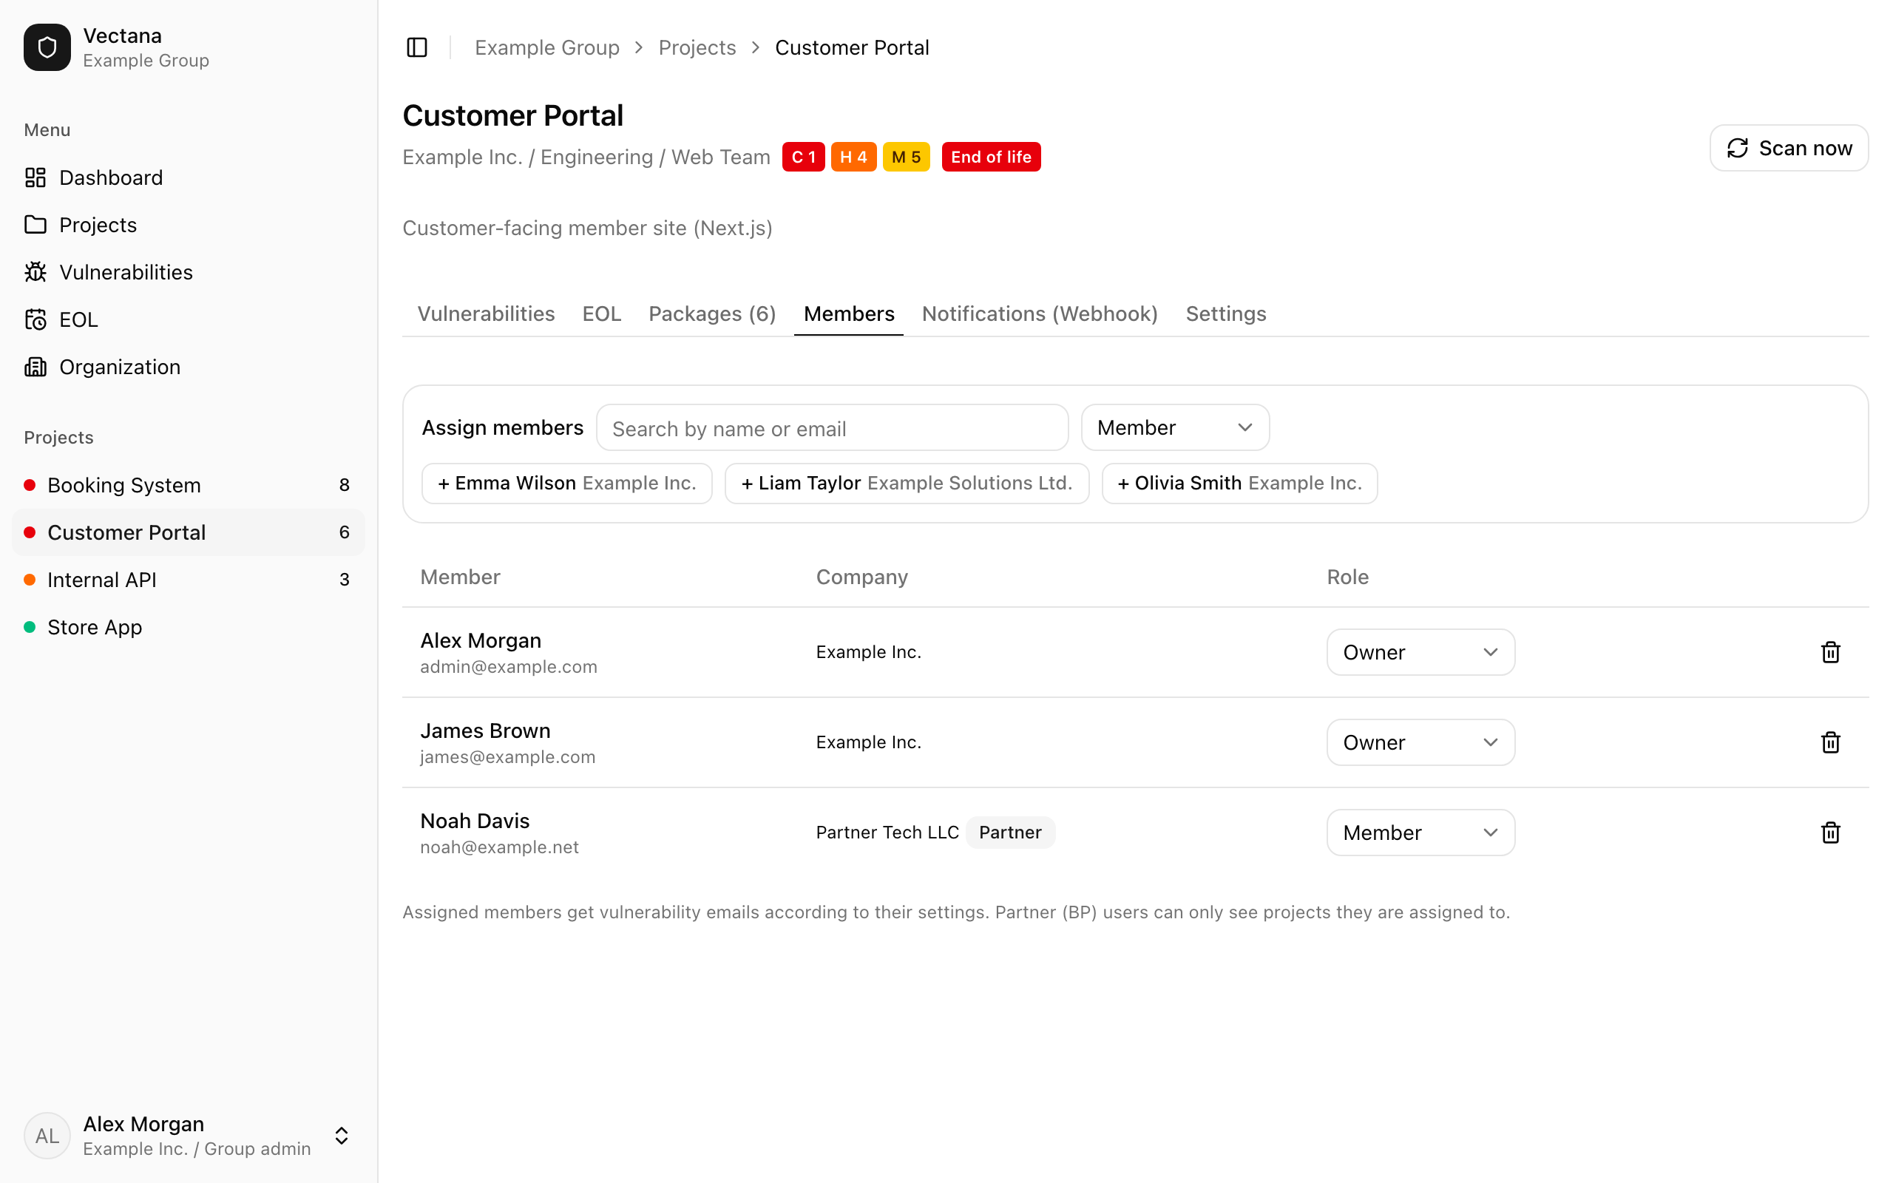Click the noah@example.net email text
1893x1183 pixels.
[x=499, y=847]
